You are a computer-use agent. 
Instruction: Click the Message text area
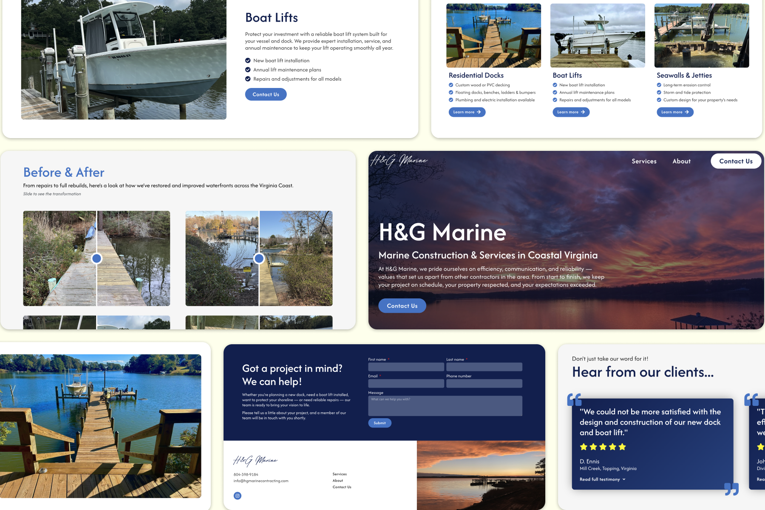coord(445,406)
